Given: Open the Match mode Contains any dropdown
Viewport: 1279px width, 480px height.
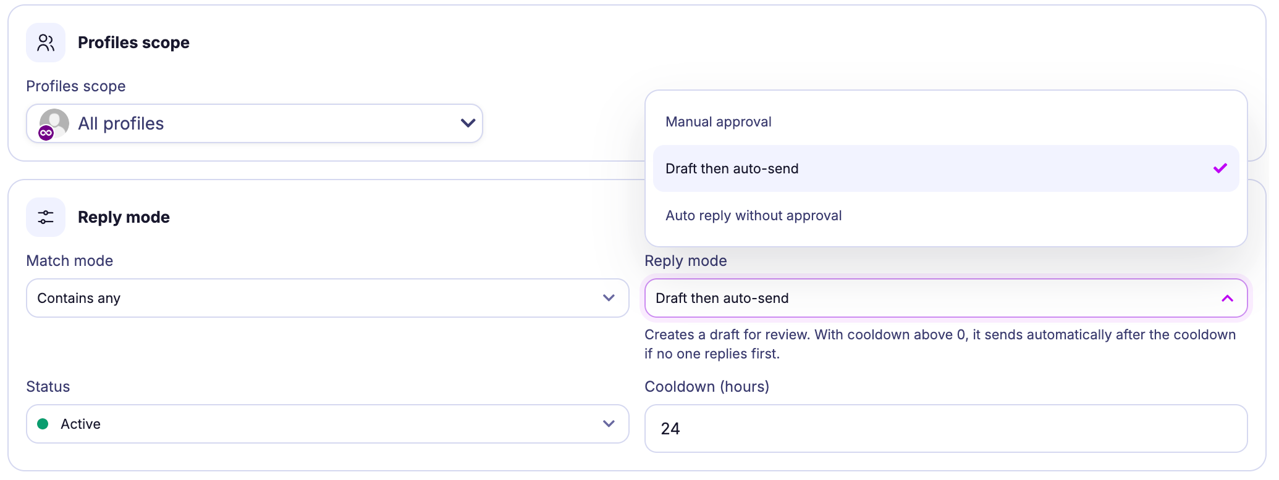Looking at the screenshot, I should [x=327, y=298].
